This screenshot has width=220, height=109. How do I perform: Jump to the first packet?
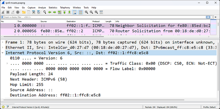pos(64,12)
